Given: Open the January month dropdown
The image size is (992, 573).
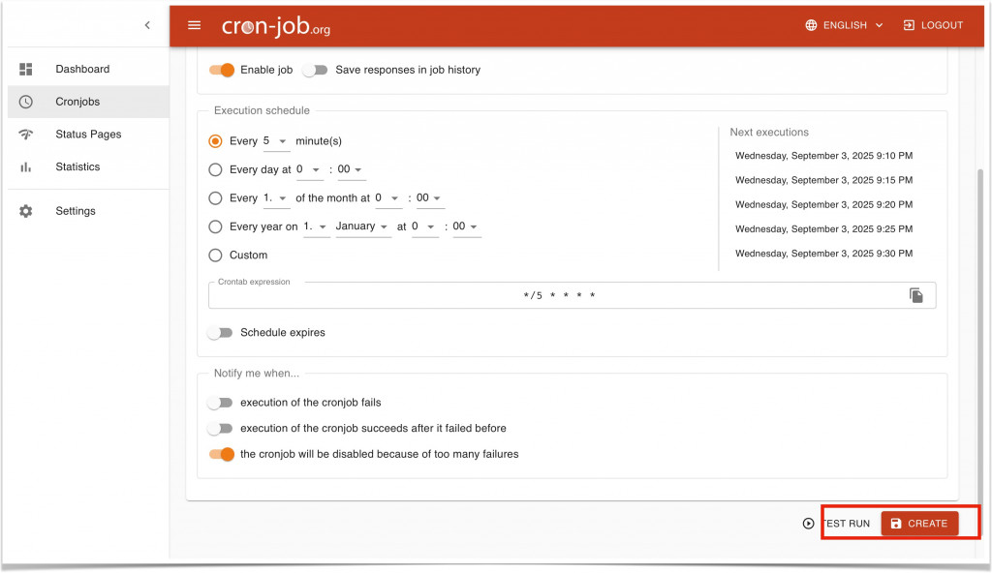Looking at the screenshot, I should 363,226.
